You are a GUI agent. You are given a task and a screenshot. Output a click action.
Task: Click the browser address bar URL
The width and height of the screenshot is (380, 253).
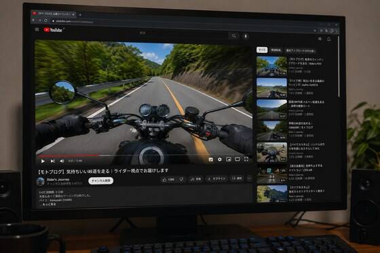pos(74,22)
